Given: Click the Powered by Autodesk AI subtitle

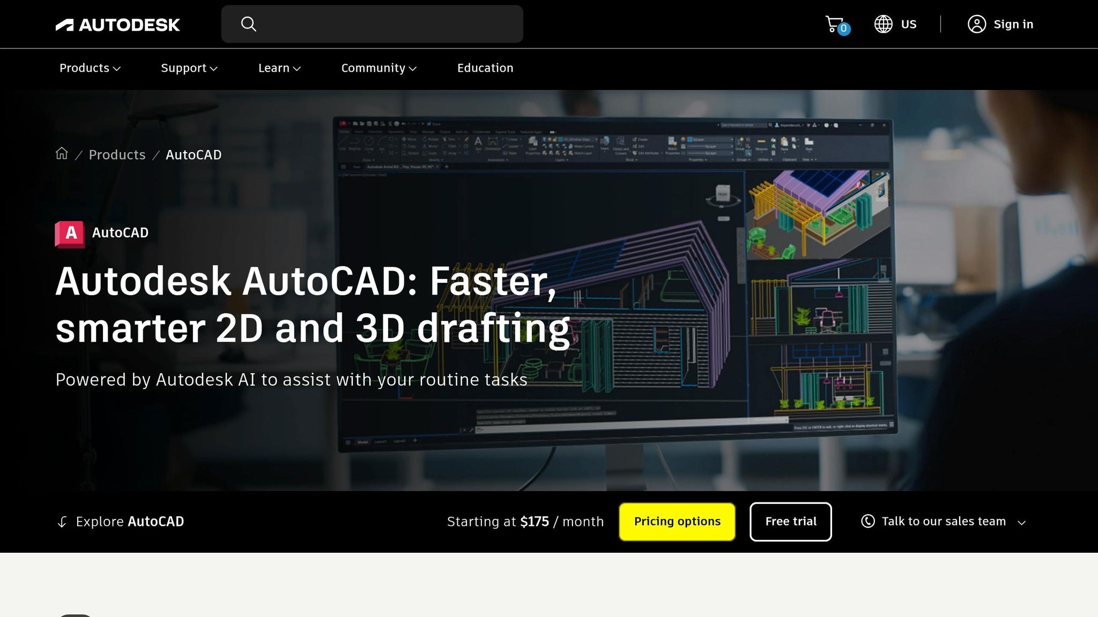Looking at the screenshot, I should [291, 379].
